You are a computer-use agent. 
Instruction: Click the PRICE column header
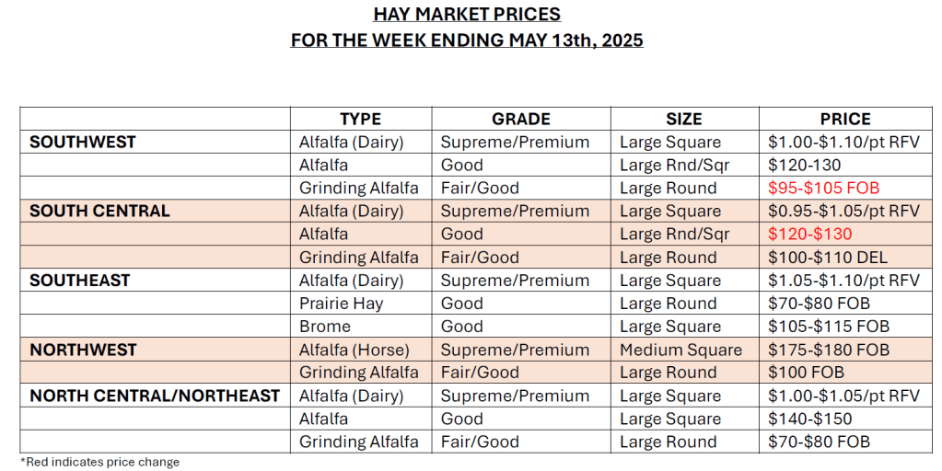[845, 119]
